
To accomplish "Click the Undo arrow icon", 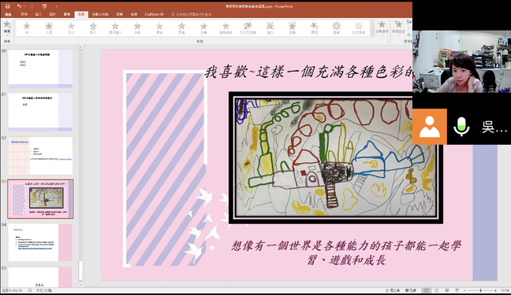I will 19,6.
